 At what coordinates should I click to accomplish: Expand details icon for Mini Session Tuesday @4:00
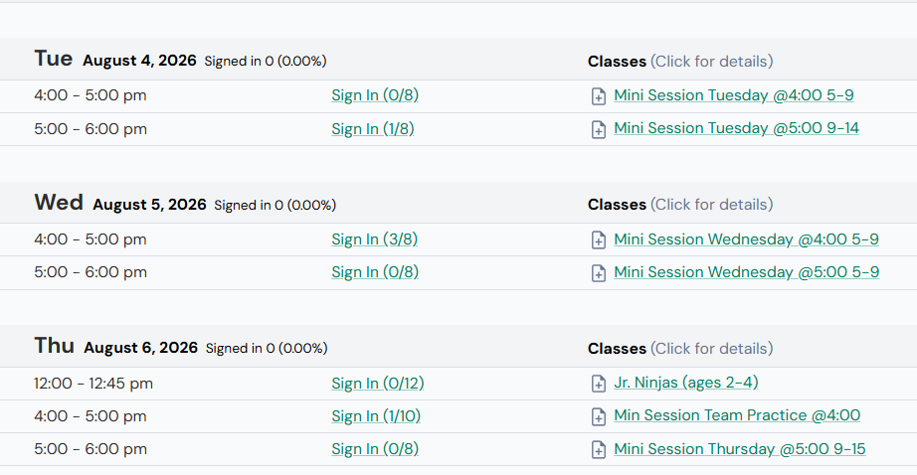pos(599,96)
